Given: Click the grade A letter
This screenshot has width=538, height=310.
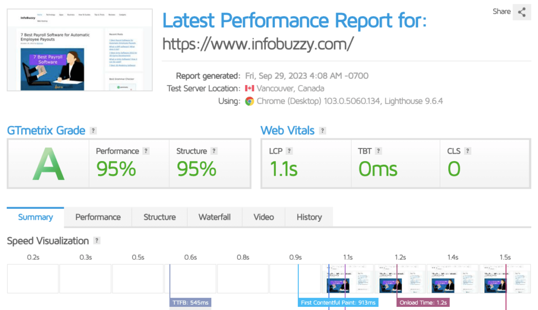Looking at the screenshot, I should tap(48, 164).
